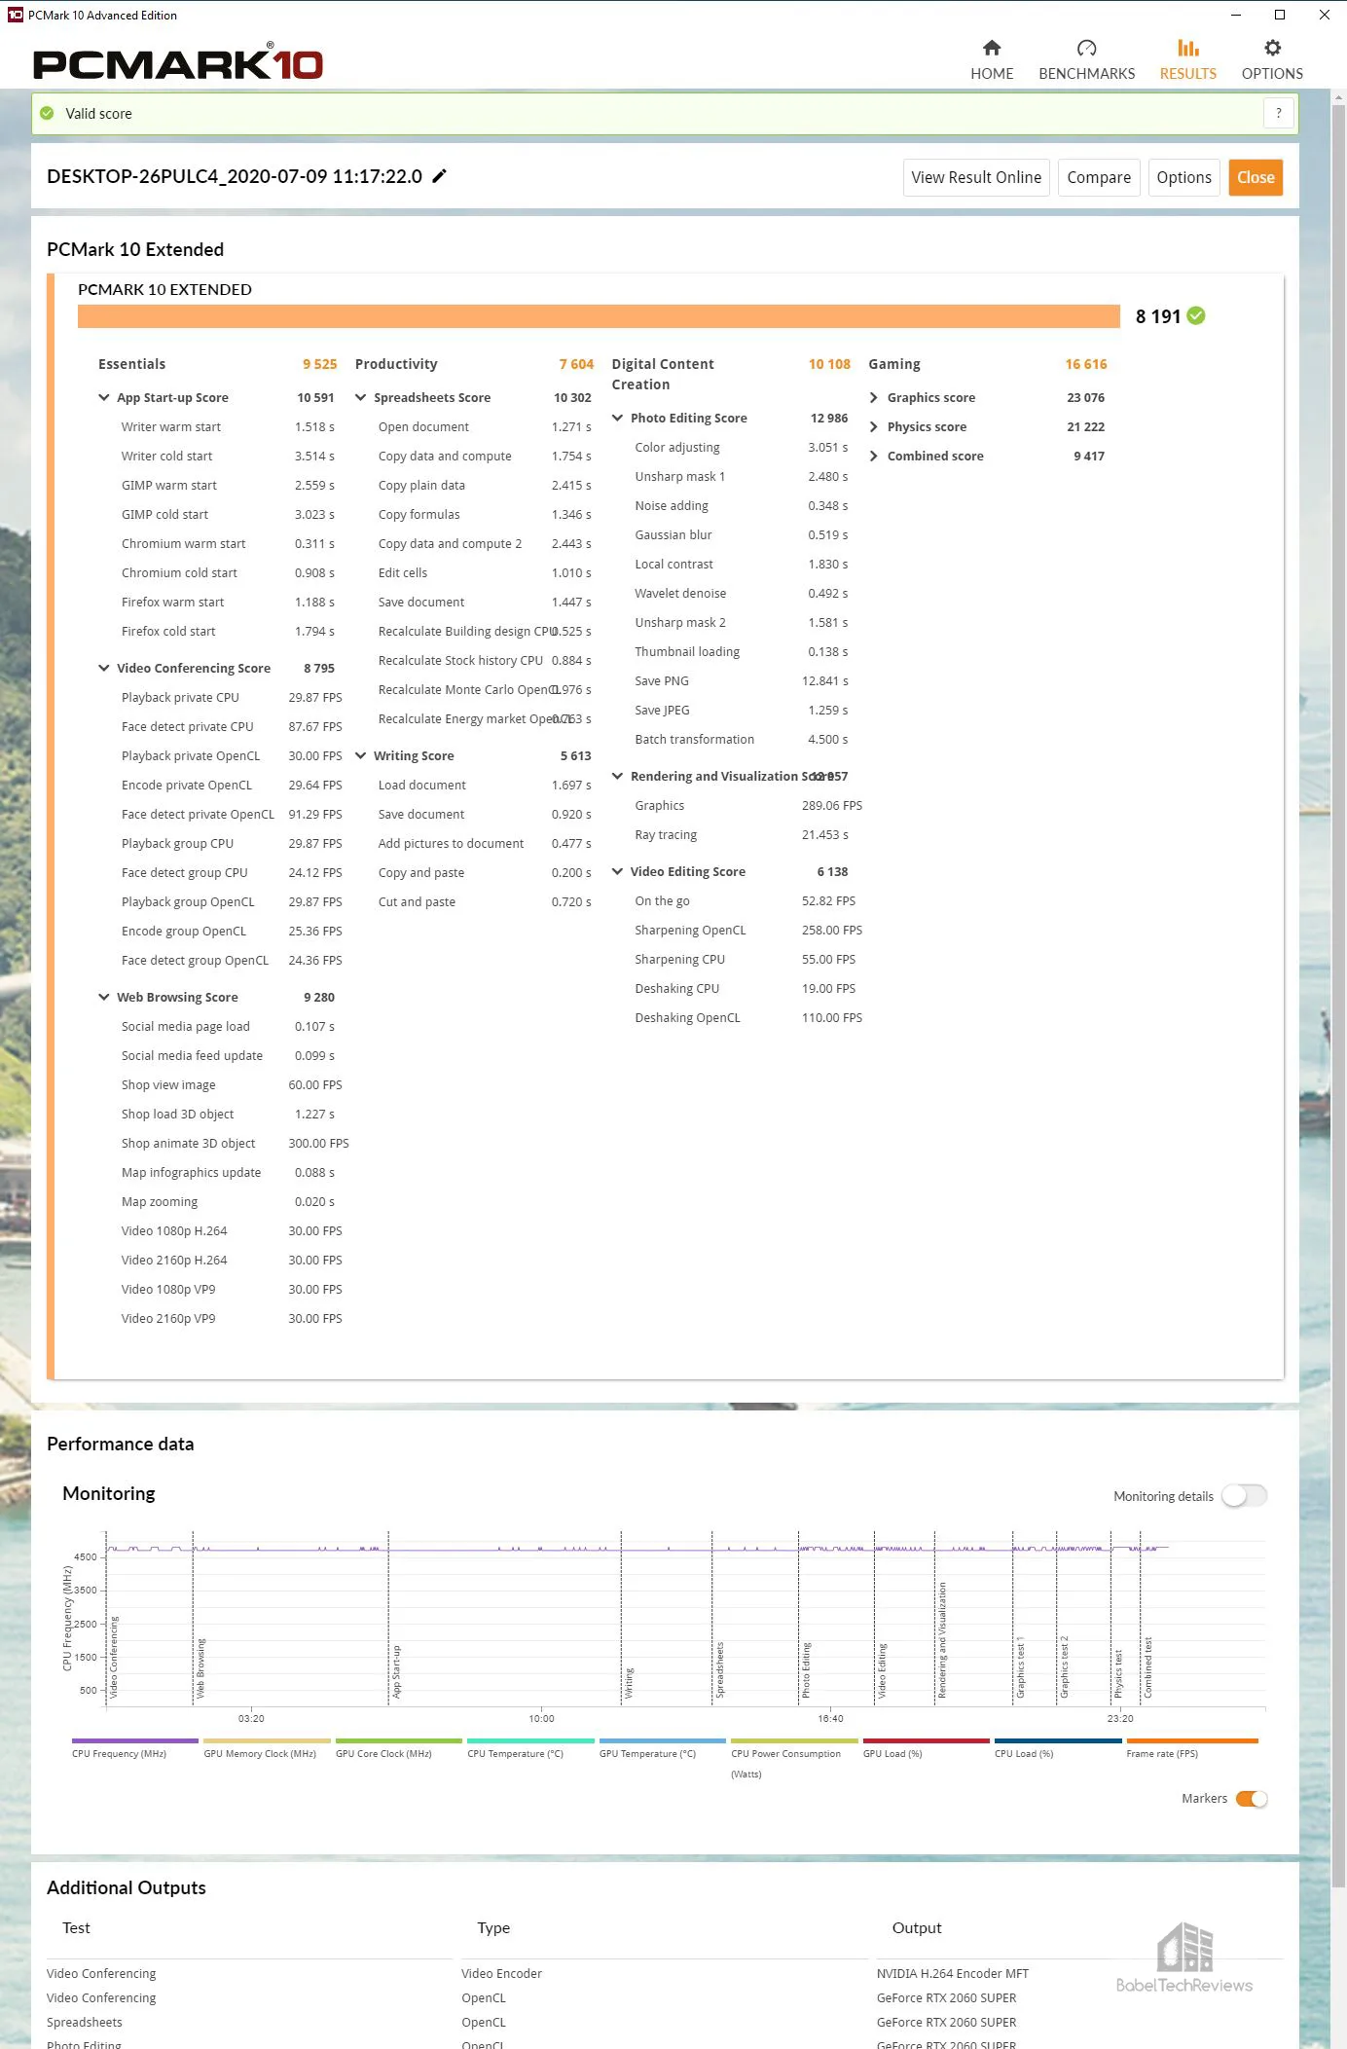Click View Result Online button

pos(975,177)
